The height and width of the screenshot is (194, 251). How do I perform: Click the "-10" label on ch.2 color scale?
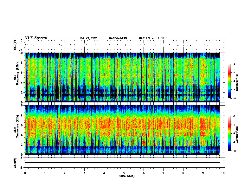(x=234, y=151)
